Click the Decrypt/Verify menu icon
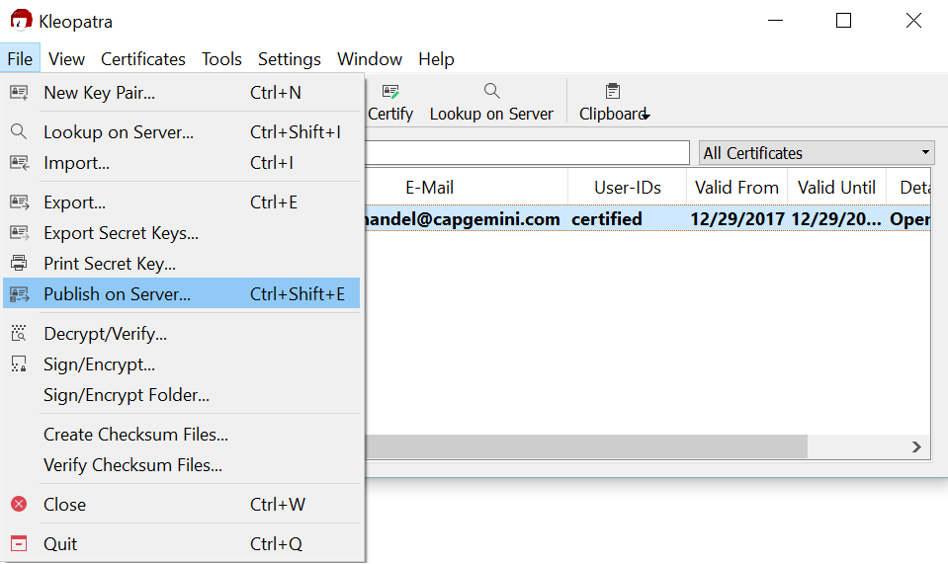948x564 pixels. coord(19,334)
